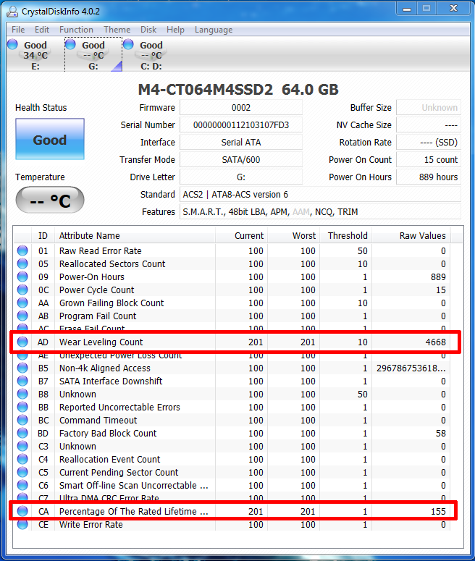475x561 pixels.
Task: Click the ID column header
Action: click(x=43, y=236)
